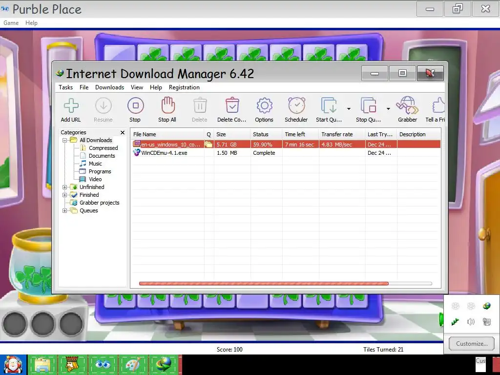Expand the Queues category node
The width and height of the screenshot is (500, 375).
tap(65, 210)
